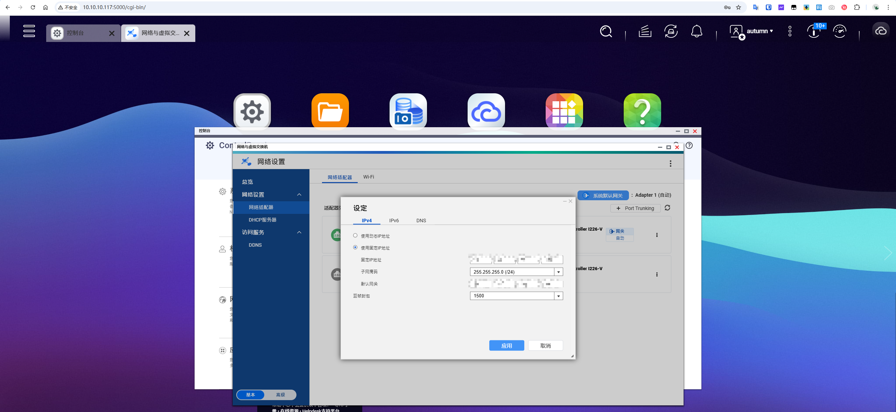Click the 取消 cancel button
Viewport: 896px width, 412px height.
(545, 346)
